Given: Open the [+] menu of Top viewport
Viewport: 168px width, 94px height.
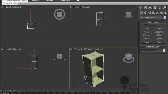Looking at the screenshot, I should [2, 7].
